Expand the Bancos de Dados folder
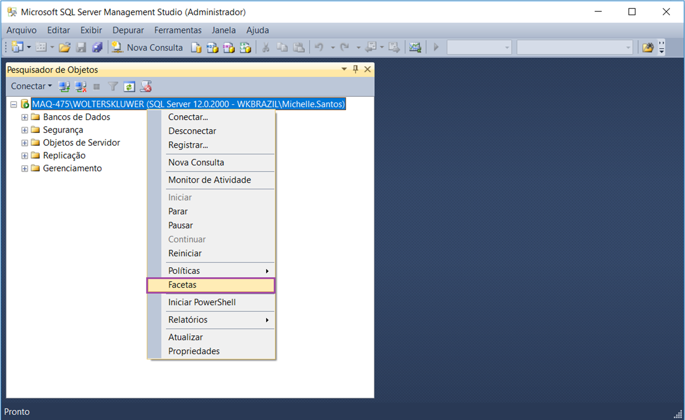This screenshot has width=685, height=420. pyautogui.click(x=25, y=117)
